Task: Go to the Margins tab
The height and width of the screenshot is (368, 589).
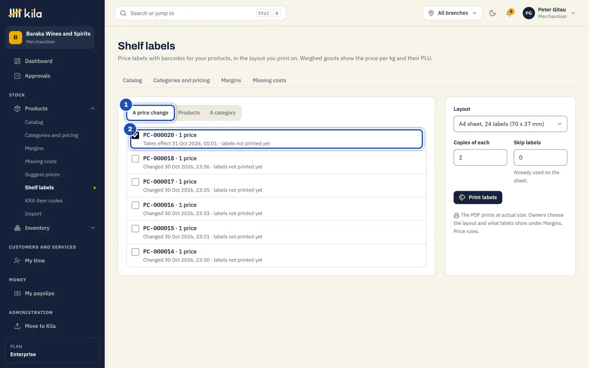Action: point(231,81)
